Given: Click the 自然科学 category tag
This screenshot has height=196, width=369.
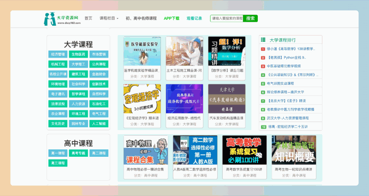Looking at the screenshot, I should pos(99,94).
